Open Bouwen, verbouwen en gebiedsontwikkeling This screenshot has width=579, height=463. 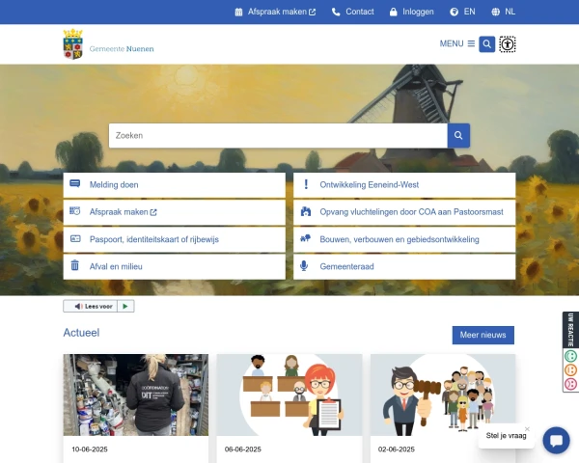(x=404, y=239)
